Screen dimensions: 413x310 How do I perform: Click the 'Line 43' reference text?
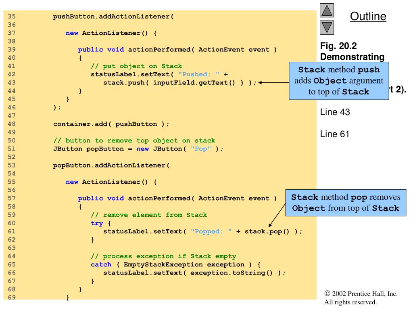pyautogui.click(x=335, y=112)
